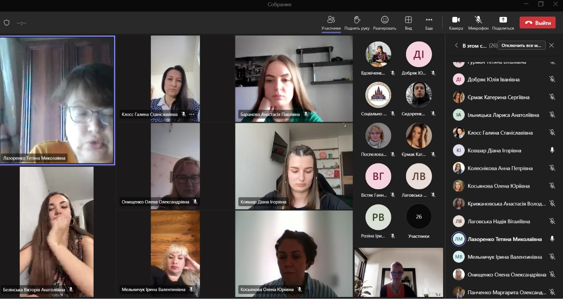Select Ковшар Діана Ігорівна video tile
This screenshot has width=563, height=299.
(x=294, y=166)
